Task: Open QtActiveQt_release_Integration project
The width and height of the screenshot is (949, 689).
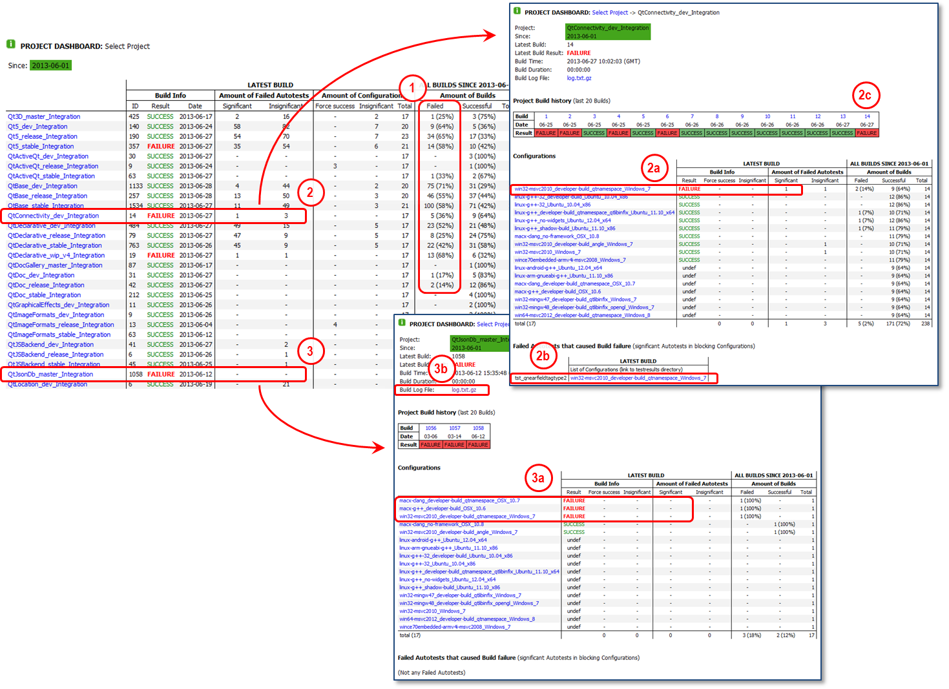Action: (53, 167)
